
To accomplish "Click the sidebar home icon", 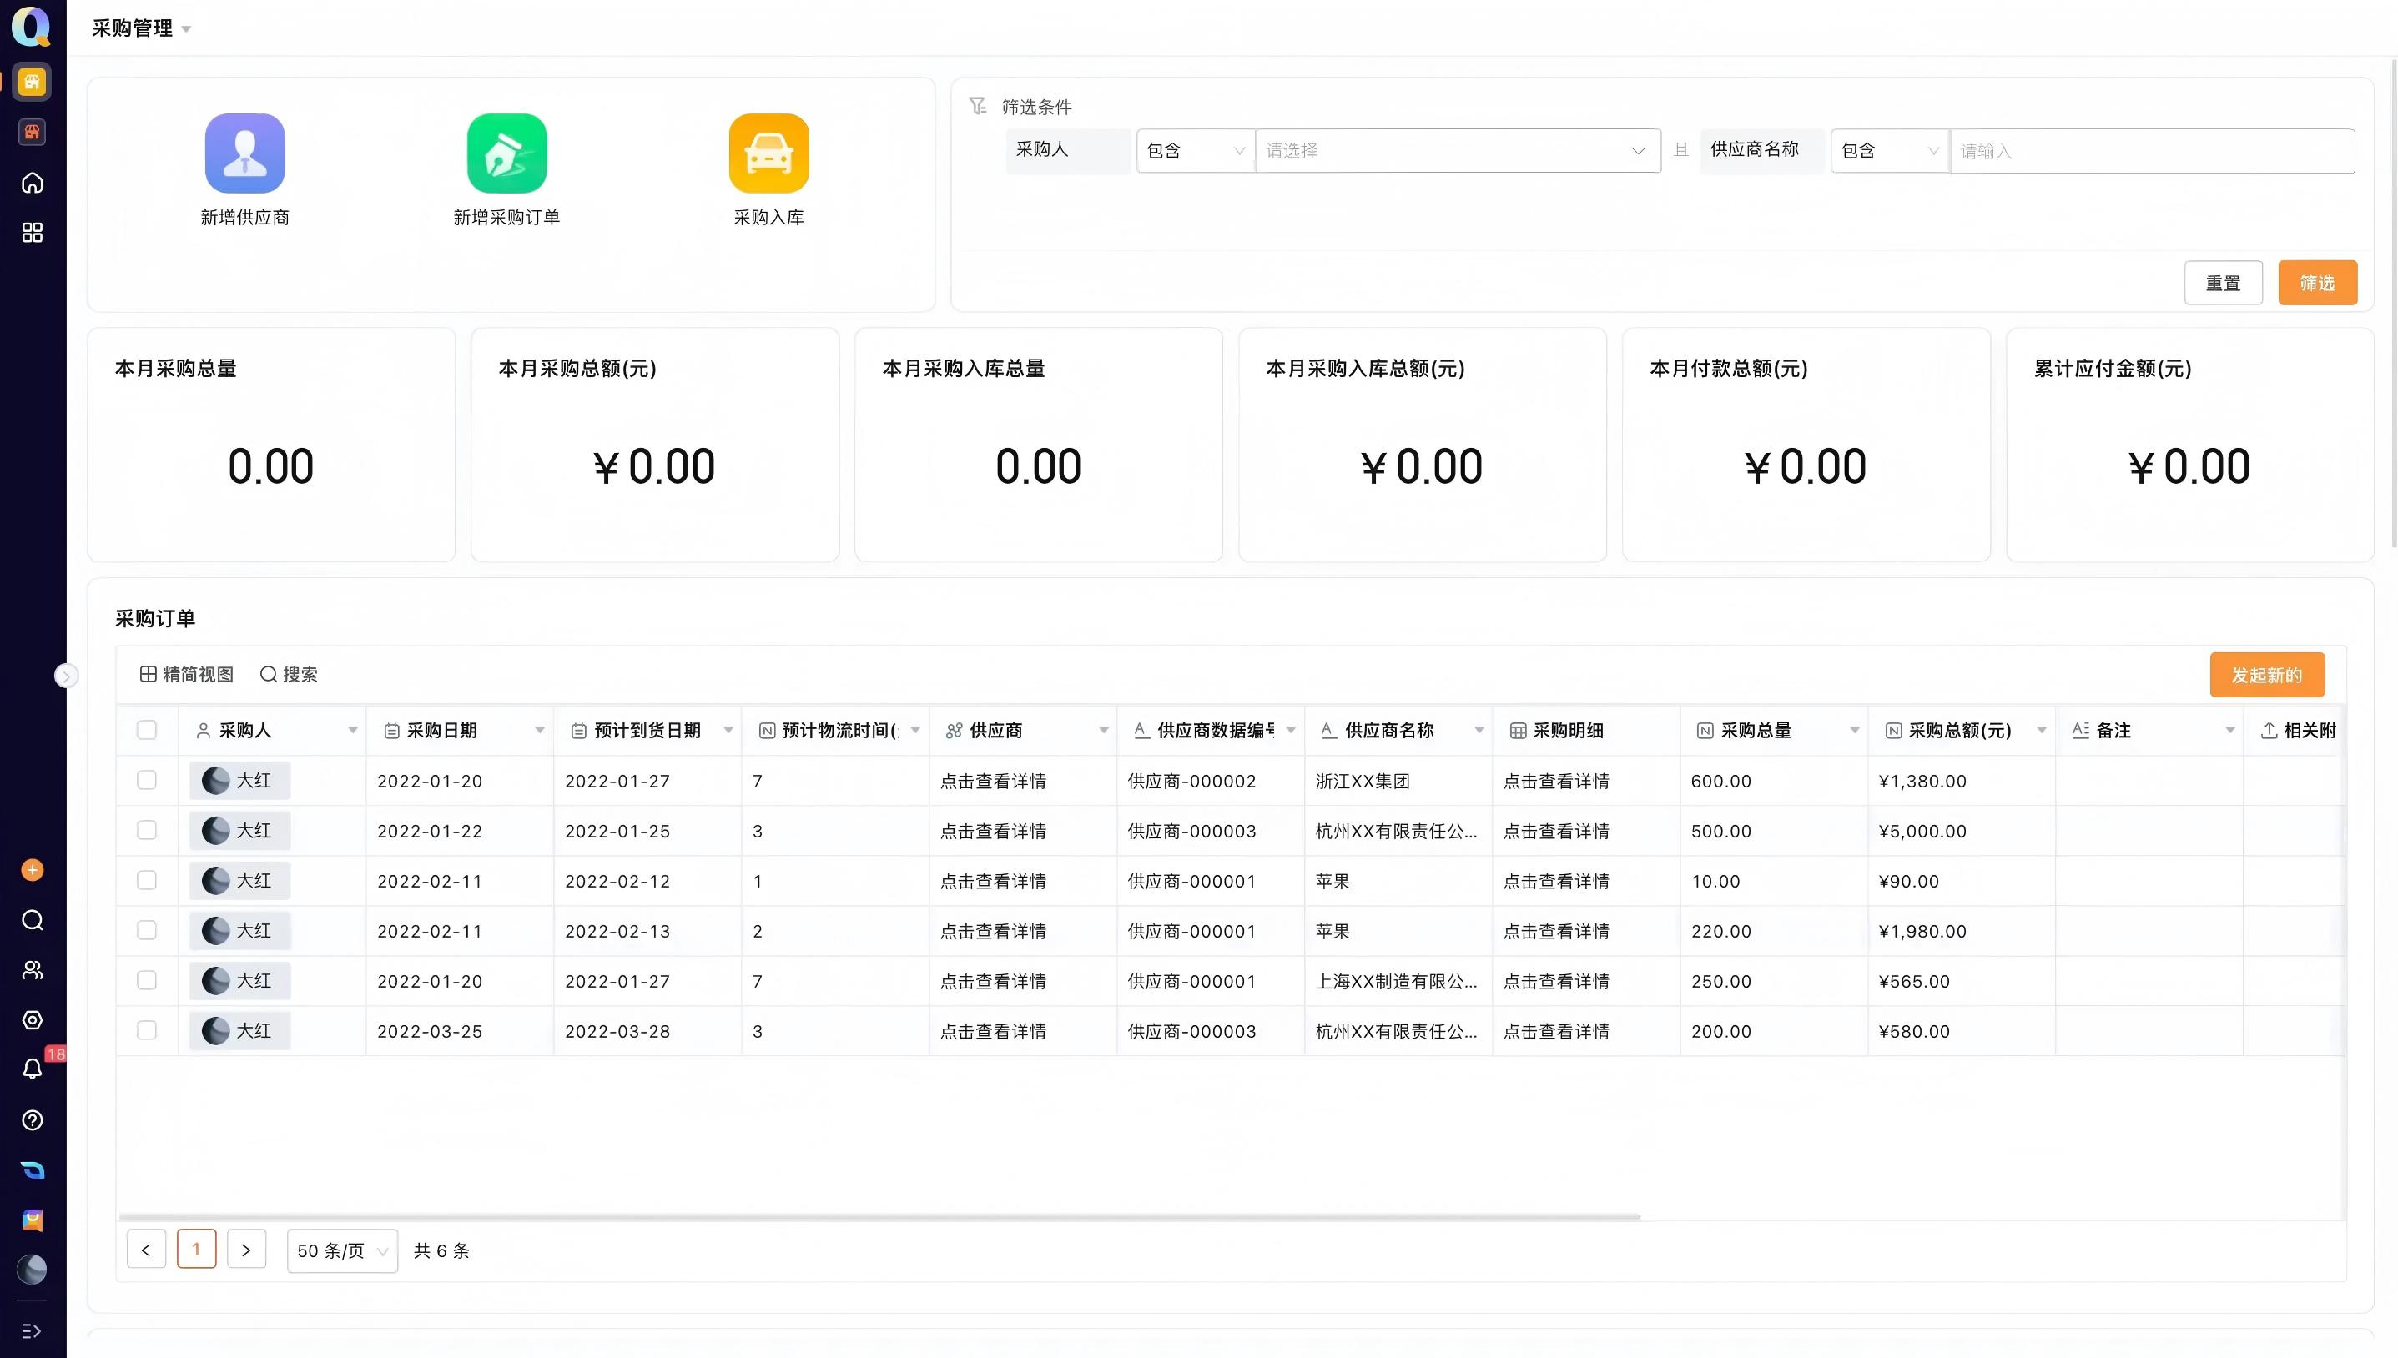I will point(33,183).
